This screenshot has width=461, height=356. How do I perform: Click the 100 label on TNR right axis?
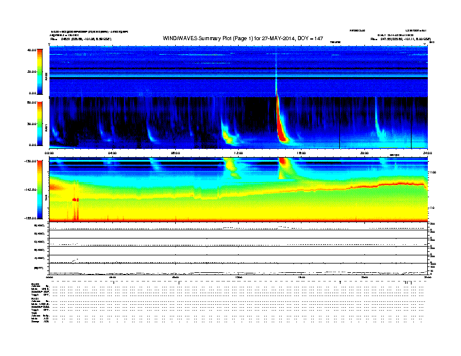click(433, 172)
